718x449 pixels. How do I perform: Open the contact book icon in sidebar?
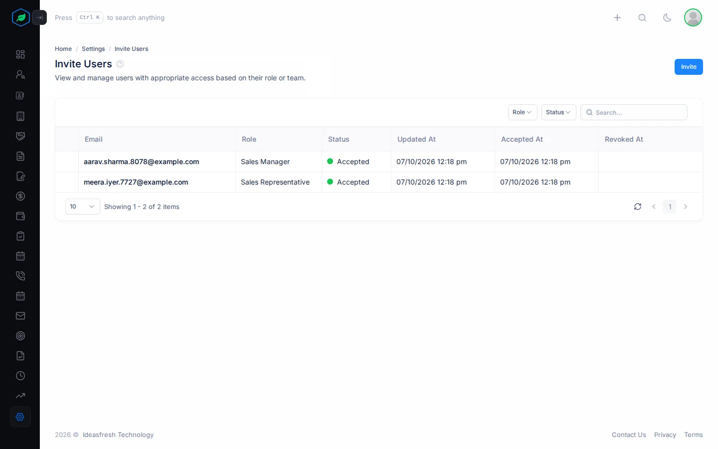[x=20, y=95]
